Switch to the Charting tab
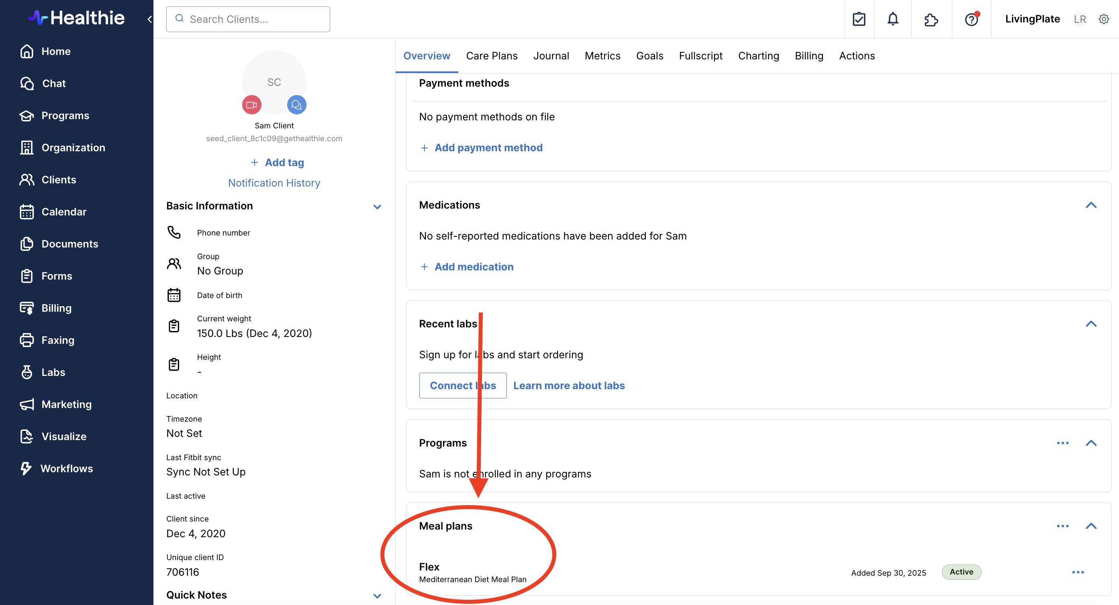The height and width of the screenshot is (605, 1119). coord(758,55)
